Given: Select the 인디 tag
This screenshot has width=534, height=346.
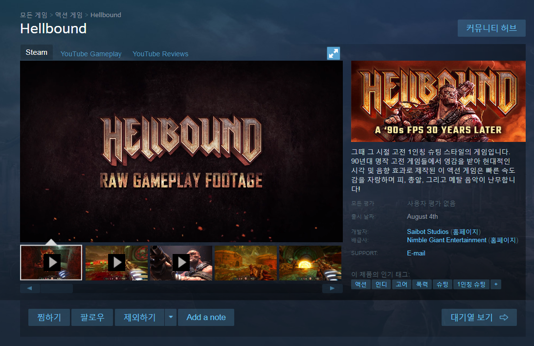Looking at the screenshot, I should tap(381, 284).
